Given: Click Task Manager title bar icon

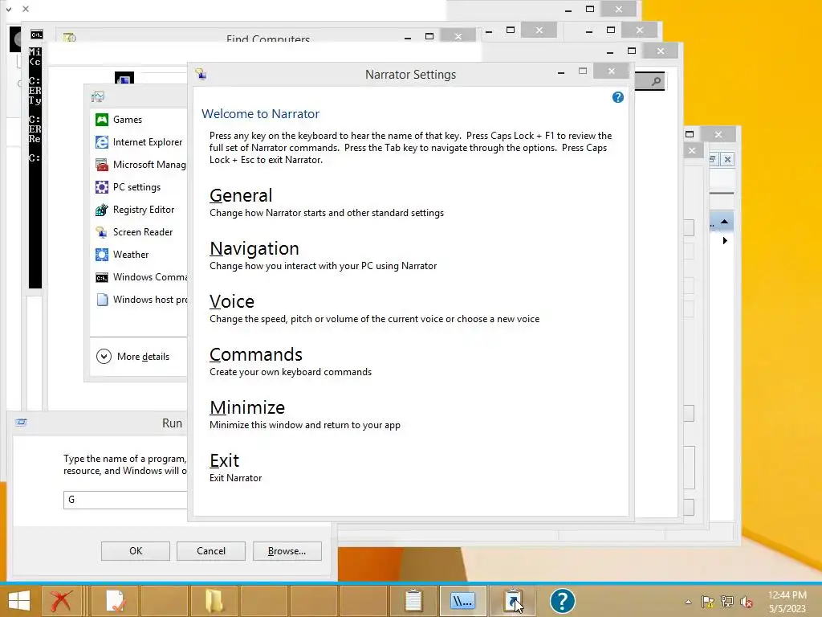Looking at the screenshot, I should click(97, 96).
